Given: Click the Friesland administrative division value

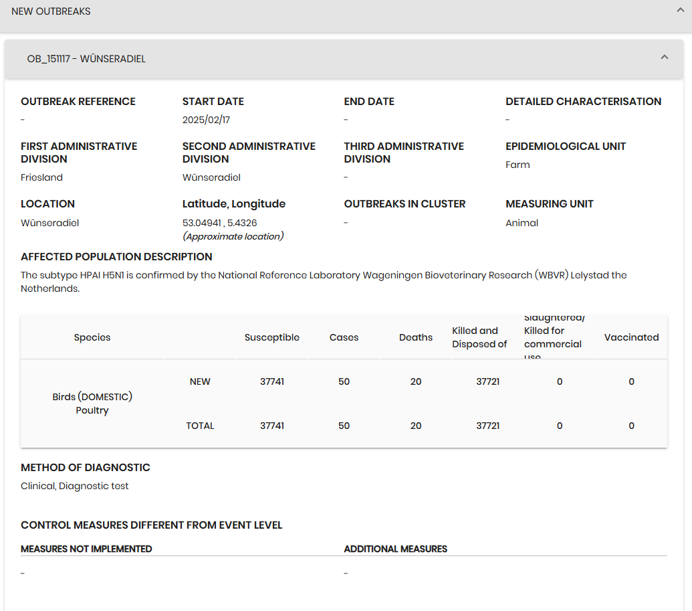Looking at the screenshot, I should 41,177.
